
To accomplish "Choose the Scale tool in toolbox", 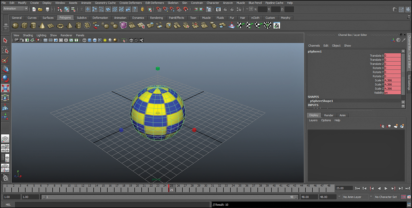I will (5, 88).
